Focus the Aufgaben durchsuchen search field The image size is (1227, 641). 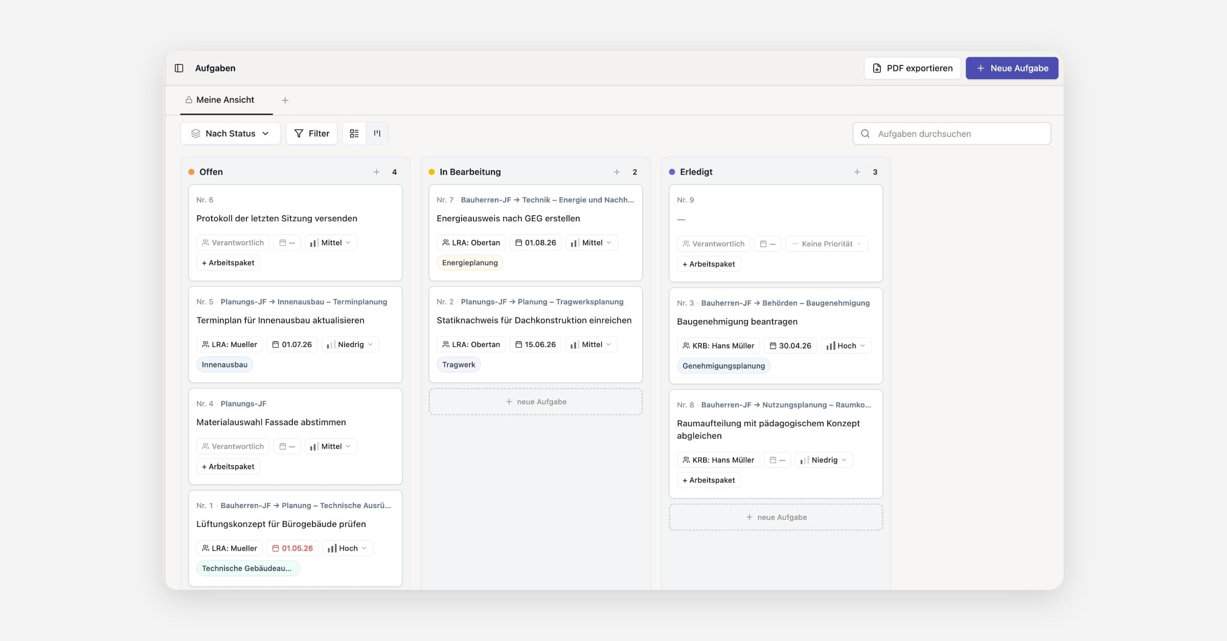click(x=951, y=133)
